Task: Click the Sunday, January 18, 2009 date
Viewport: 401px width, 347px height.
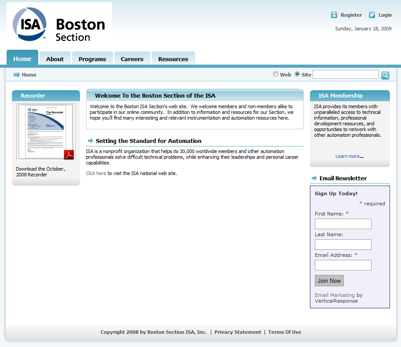Action: (x=363, y=29)
